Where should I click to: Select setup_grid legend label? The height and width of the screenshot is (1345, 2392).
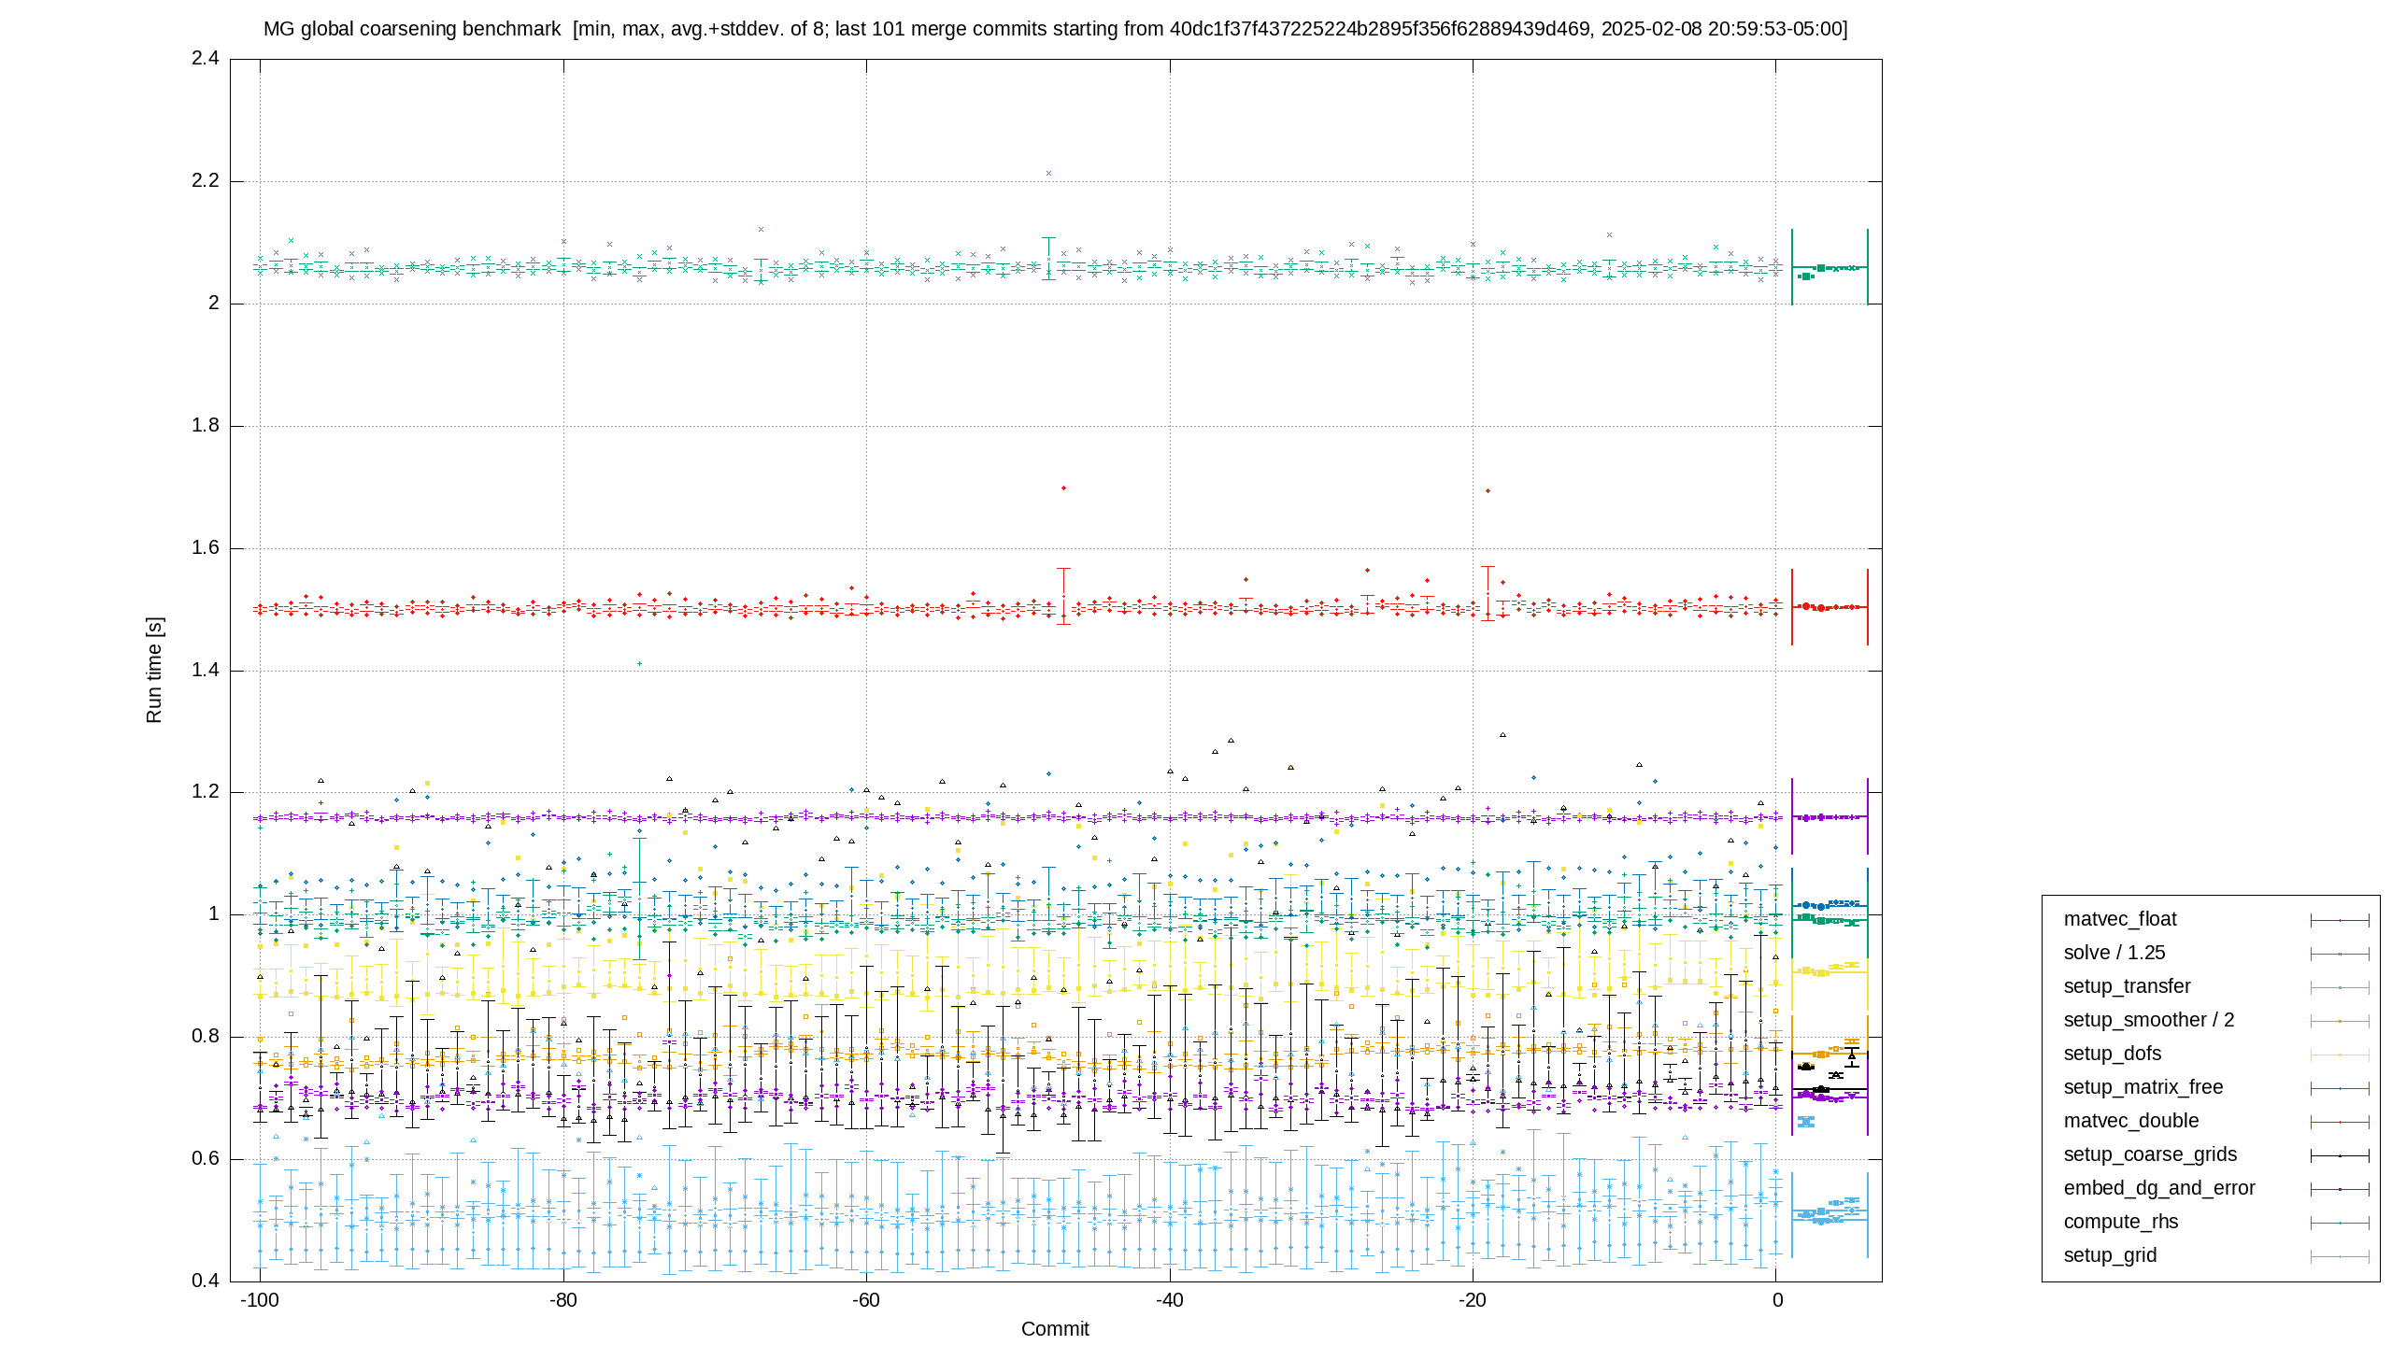pyautogui.click(x=2110, y=1255)
